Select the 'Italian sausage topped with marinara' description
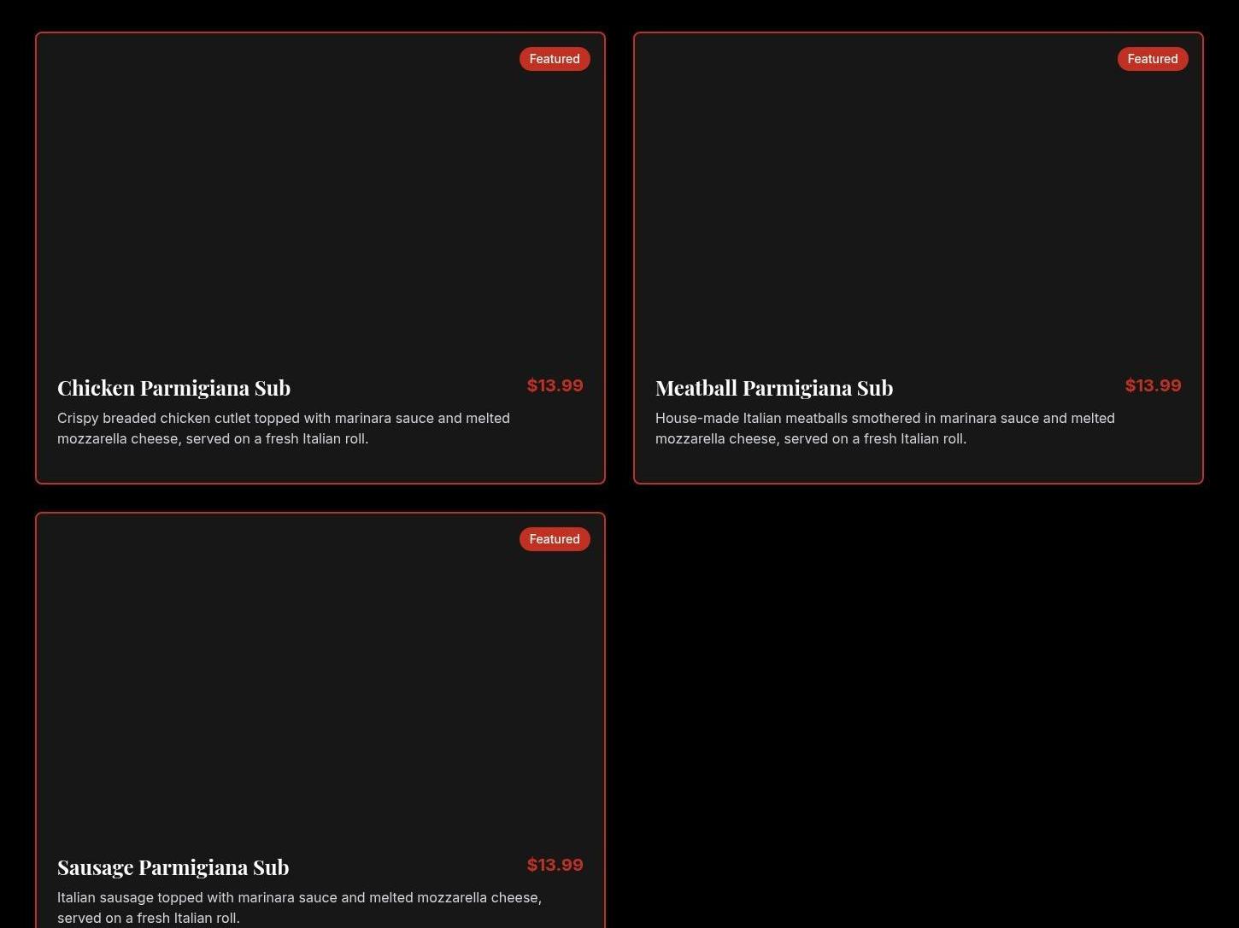The width and height of the screenshot is (1239, 928). click(x=299, y=907)
